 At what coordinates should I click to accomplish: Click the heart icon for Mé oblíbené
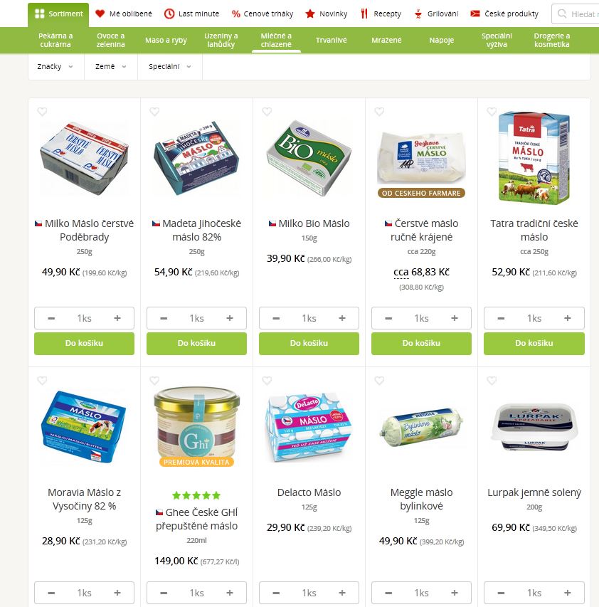100,14
